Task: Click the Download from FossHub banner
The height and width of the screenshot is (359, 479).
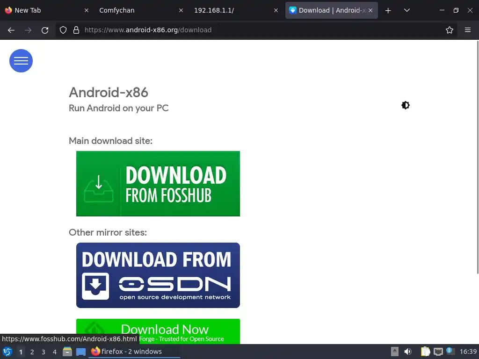Action: pos(158,183)
